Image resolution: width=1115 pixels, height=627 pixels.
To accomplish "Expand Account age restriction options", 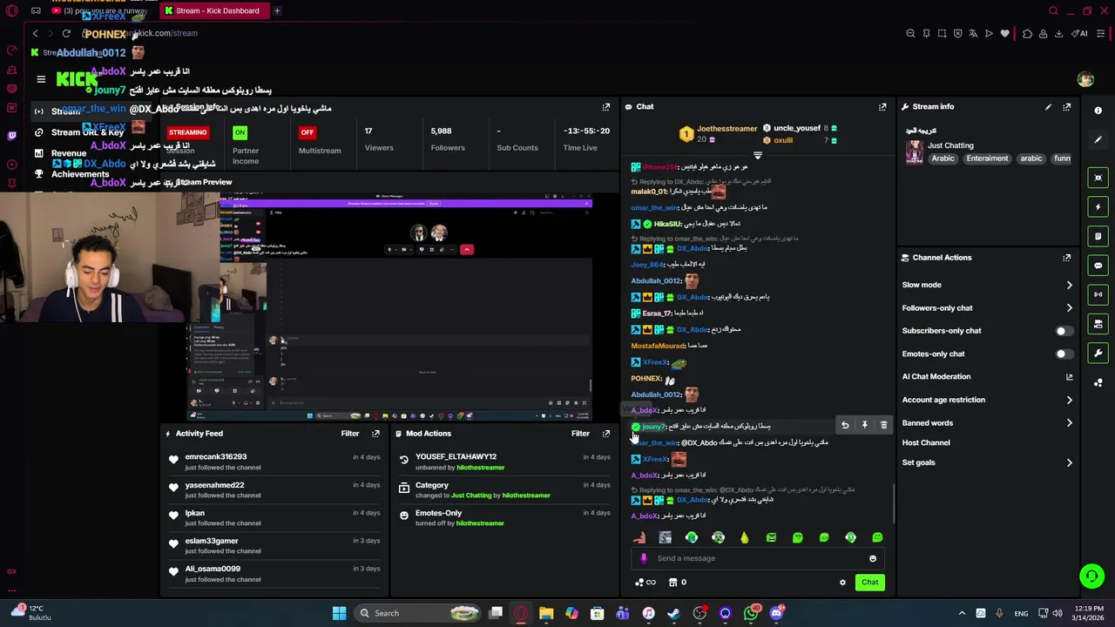I will (x=1070, y=401).
